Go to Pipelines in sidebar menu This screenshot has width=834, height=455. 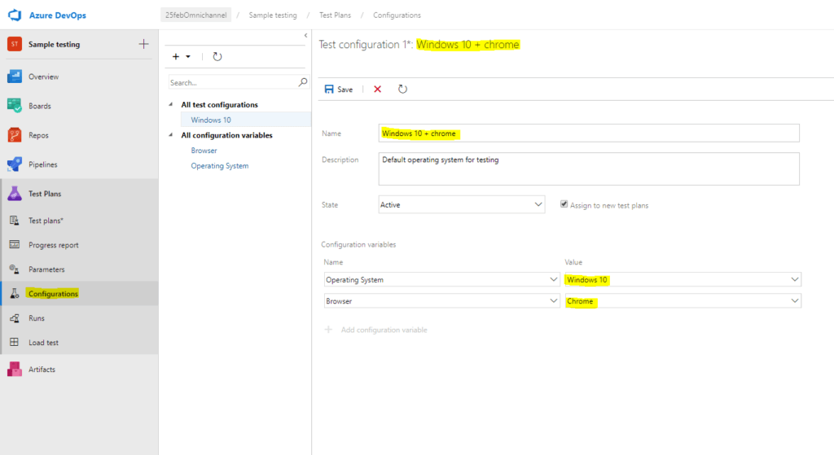43,164
